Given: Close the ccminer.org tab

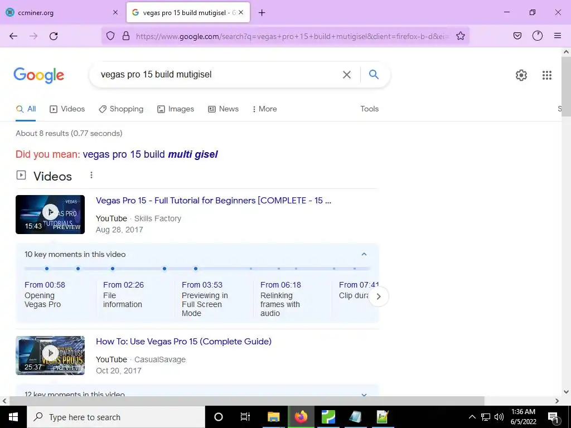Looking at the screenshot, I should 115,12.
